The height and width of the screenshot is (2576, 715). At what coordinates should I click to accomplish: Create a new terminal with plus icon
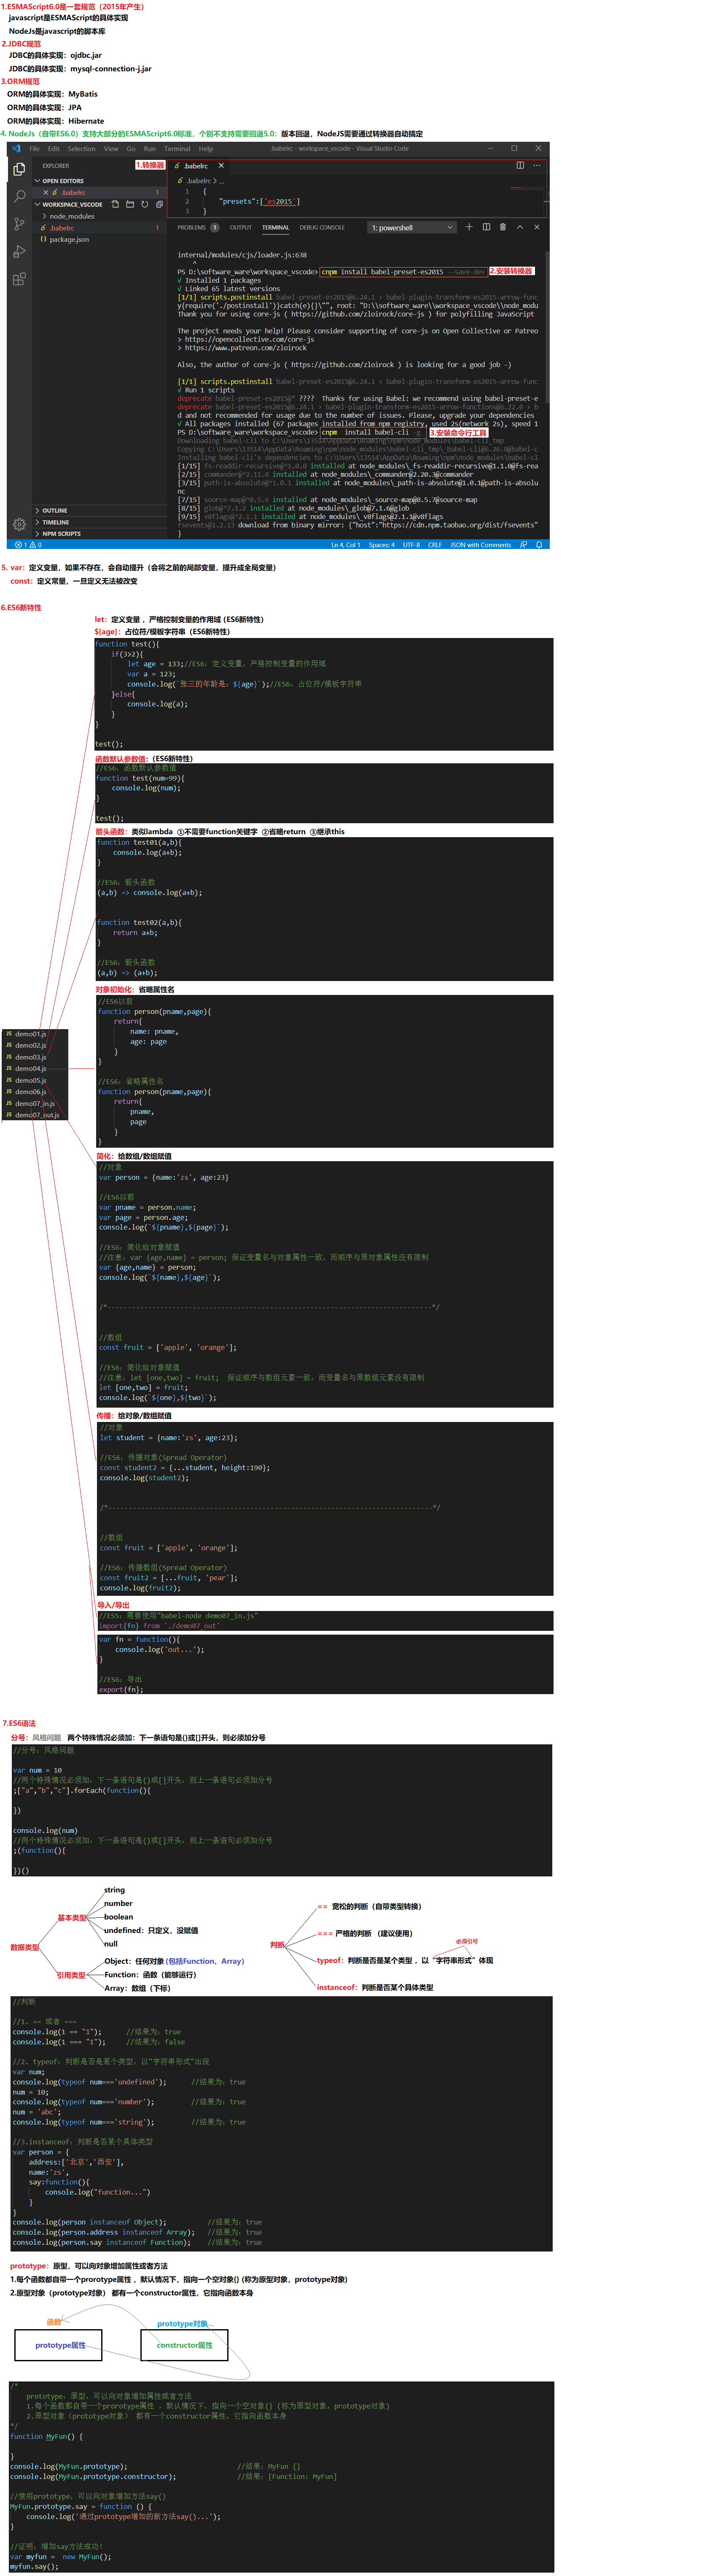coord(468,227)
